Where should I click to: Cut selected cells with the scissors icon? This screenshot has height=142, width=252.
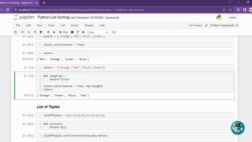[29, 32]
